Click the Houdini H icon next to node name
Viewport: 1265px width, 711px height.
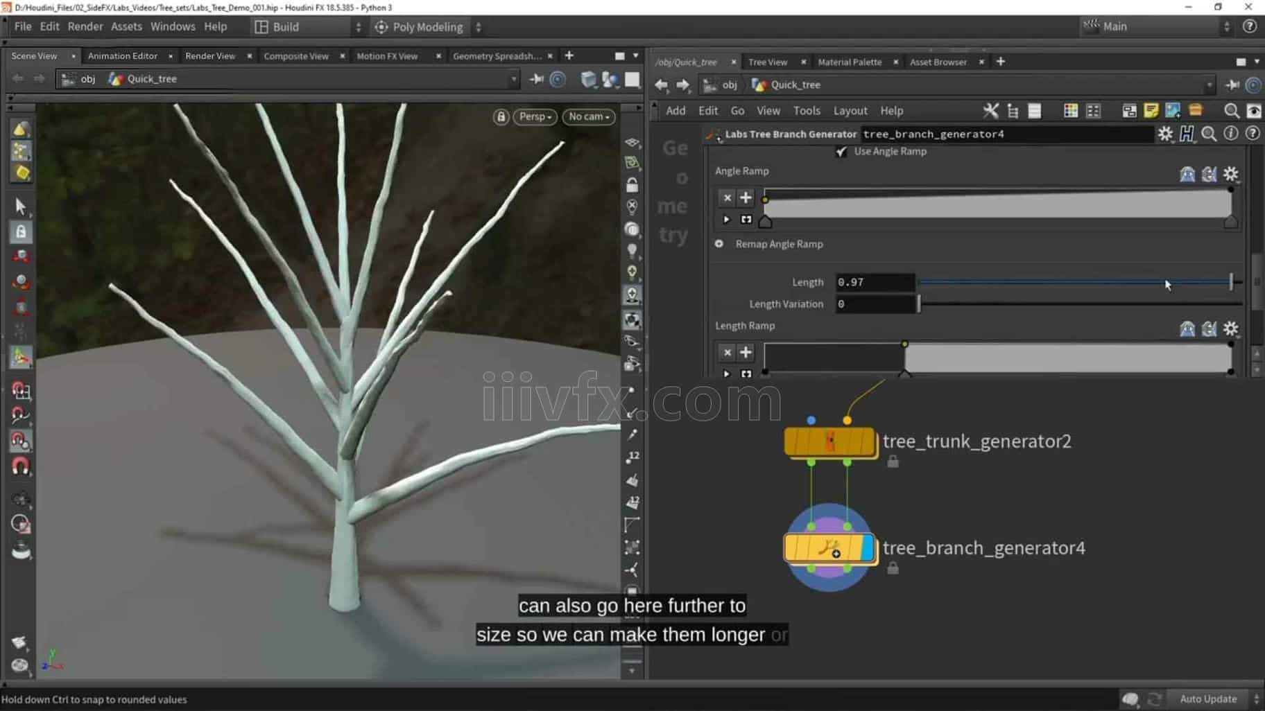pos(1187,134)
